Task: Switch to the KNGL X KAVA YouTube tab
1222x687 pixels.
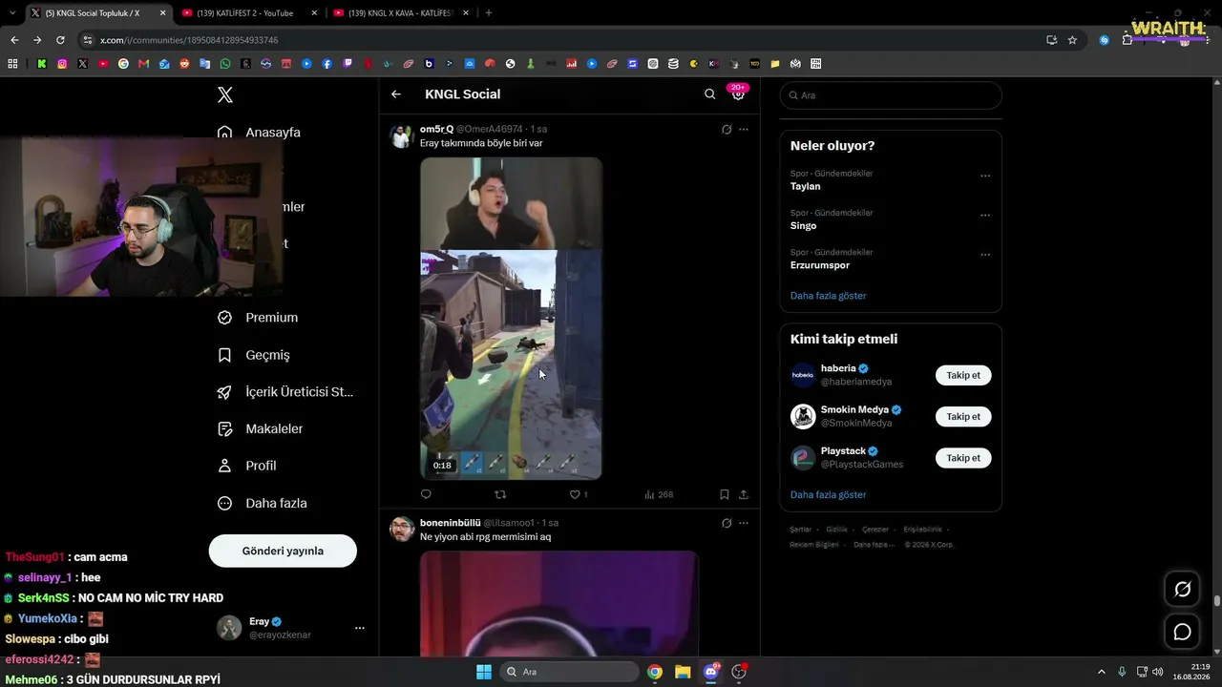Action: 400,13
